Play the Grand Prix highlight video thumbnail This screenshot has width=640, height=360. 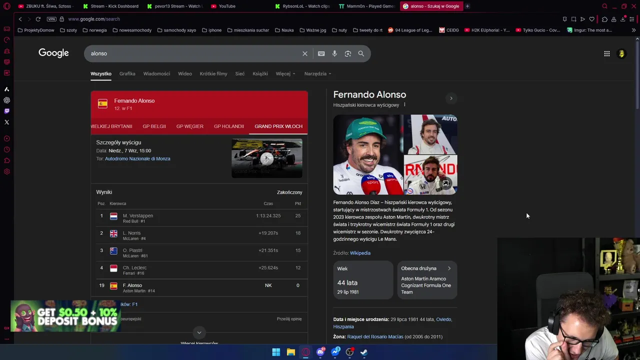(x=267, y=158)
